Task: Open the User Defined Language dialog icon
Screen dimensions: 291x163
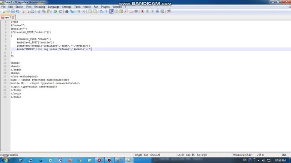Action: coord(116,11)
